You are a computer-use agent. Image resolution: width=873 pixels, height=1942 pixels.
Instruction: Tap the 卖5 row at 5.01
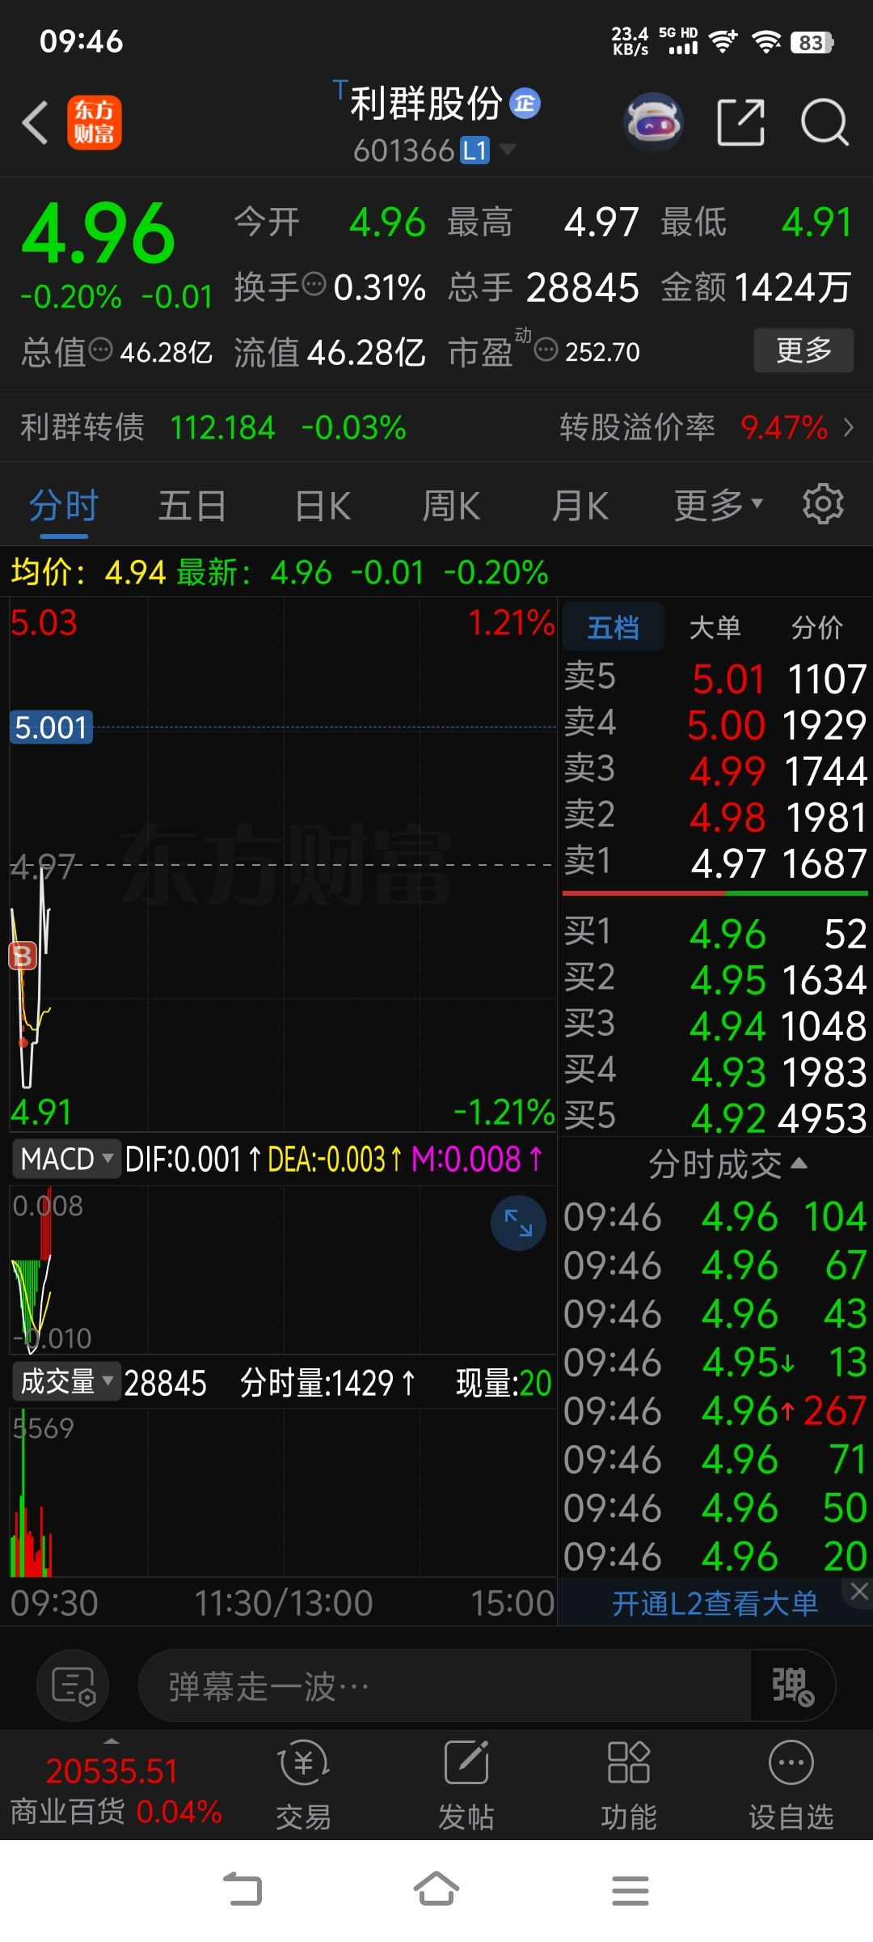coord(715,677)
